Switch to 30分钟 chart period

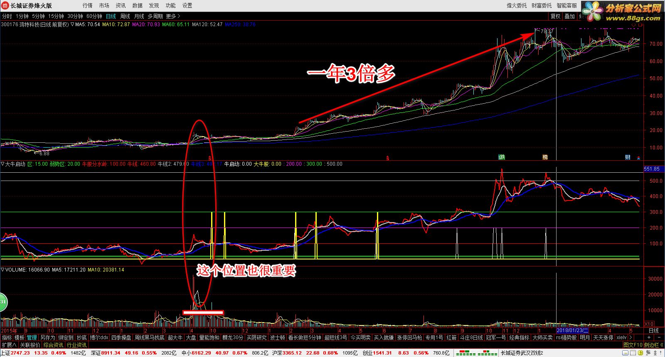point(75,16)
